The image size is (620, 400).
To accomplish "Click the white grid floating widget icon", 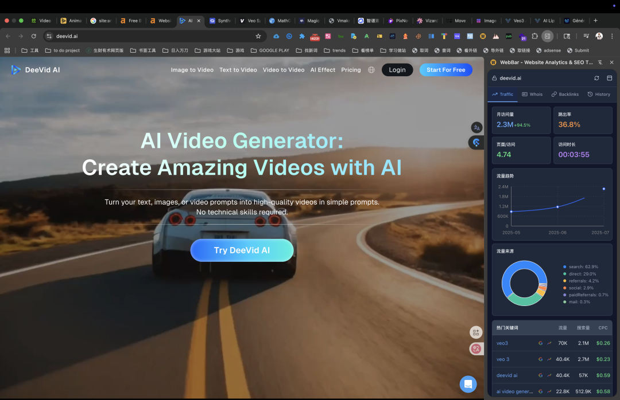I will click(476, 332).
